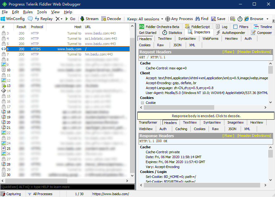Click the camera screenshot icon
The height and width of the screenshot is (197, 275).
tap(232, 19)
